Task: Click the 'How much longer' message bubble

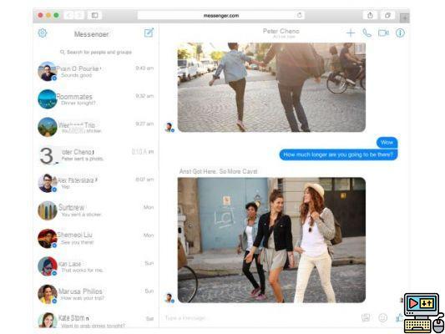Action: 338,154
